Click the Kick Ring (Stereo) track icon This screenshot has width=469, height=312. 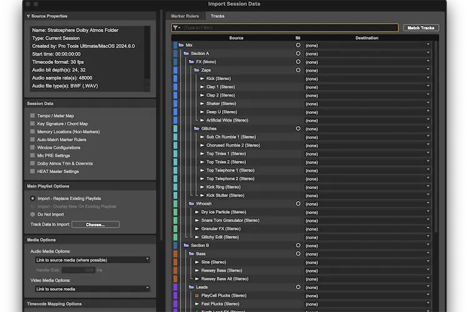202,187
